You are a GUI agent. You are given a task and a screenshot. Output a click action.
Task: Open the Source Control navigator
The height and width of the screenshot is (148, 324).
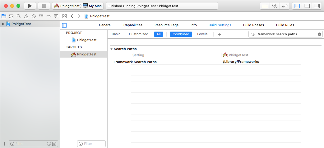[x=11, y=16]
